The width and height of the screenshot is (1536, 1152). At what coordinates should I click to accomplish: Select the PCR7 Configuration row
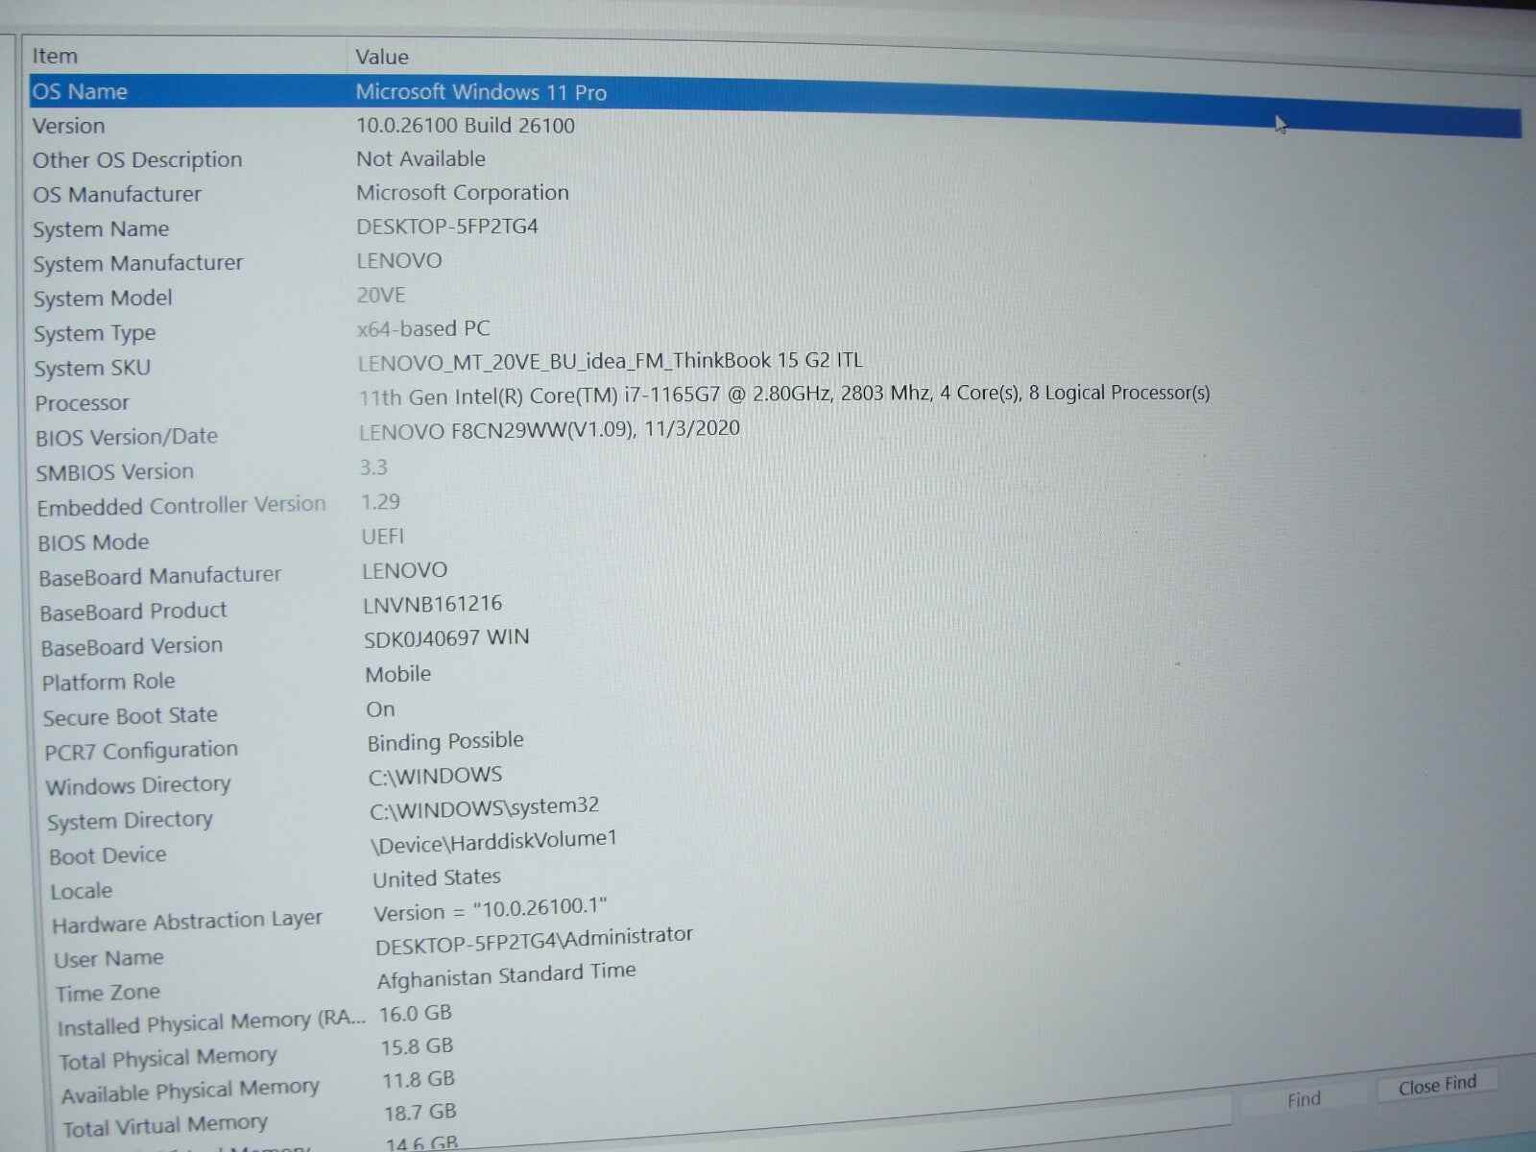(141, 751)
